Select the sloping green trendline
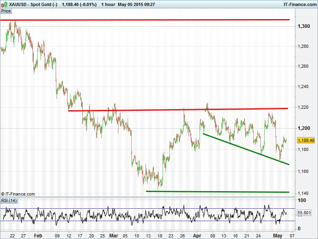318x239 pixels. (x=246, y=149)
